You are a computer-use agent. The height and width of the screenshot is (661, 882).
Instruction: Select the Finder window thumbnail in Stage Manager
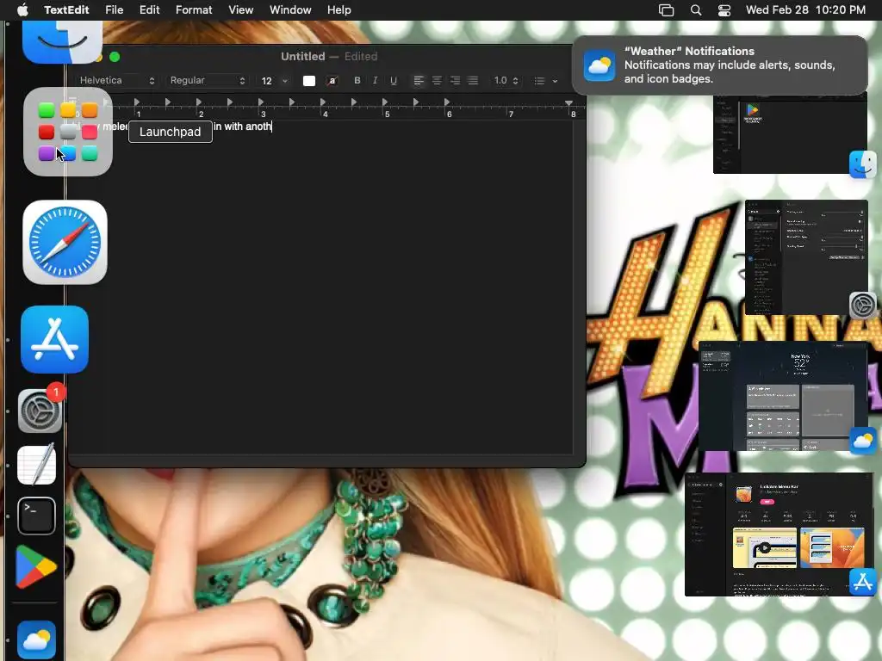(790, 133)
